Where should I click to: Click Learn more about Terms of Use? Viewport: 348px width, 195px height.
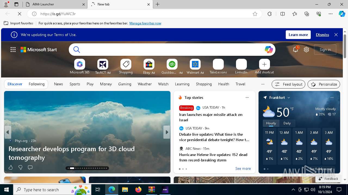tap(298, 35)
